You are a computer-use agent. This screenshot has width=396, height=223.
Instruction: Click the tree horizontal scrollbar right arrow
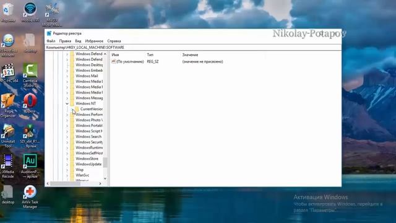pos(100,183)
